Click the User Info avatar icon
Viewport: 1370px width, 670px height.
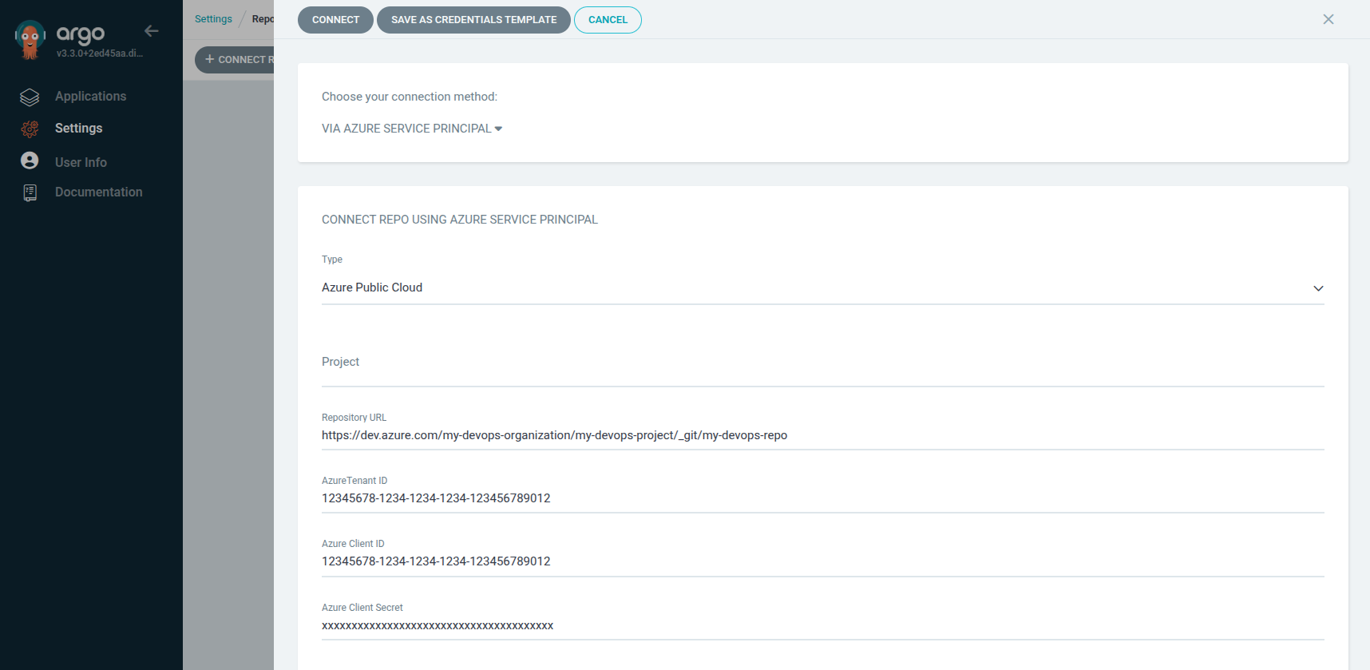pos(30,161)
